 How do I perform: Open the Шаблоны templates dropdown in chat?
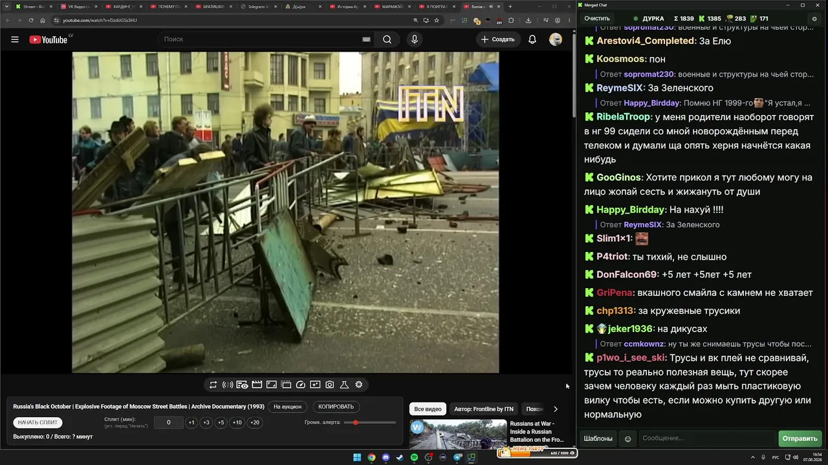pyautogui.click(x=598, y=439)
